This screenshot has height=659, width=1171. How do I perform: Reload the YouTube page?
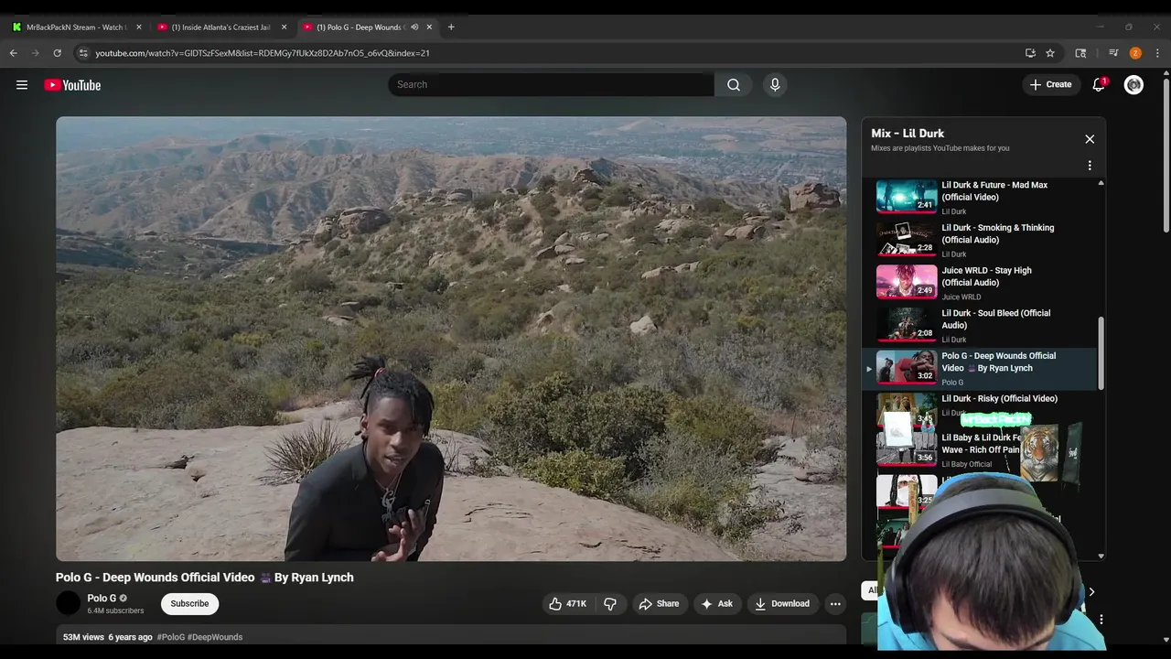point(57,53)
